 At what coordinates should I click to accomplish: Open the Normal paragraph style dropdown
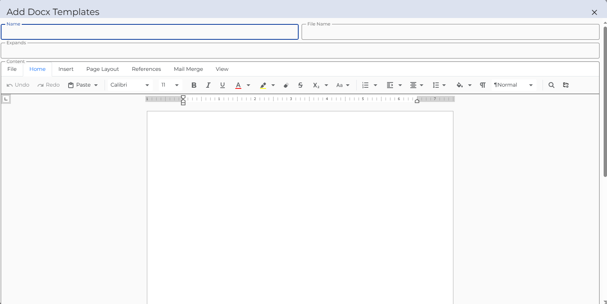[531, 85]
